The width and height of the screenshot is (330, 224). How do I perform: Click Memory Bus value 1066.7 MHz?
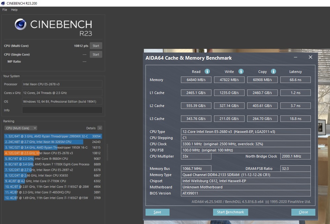pos(196,169)
